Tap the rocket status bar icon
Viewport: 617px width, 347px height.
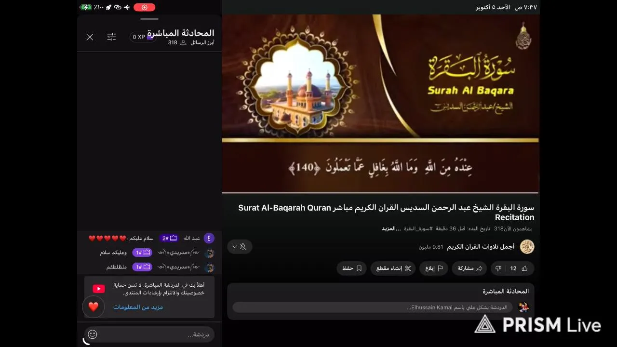109,7
